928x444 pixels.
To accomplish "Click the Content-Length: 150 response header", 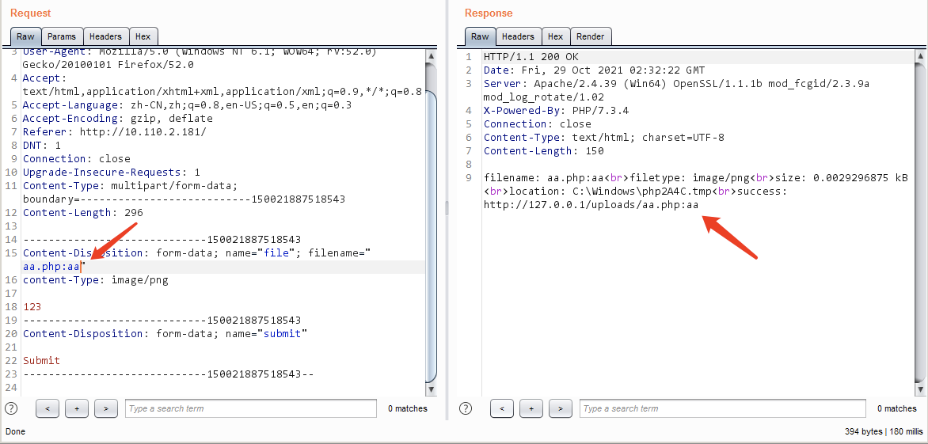I will [543, 150].
